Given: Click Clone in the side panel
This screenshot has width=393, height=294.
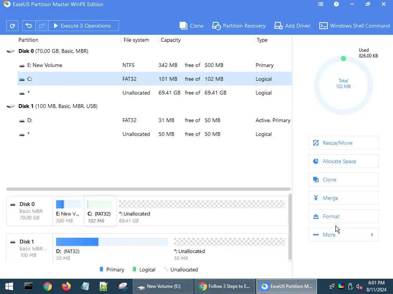Looking at the screenshot, I should tap(343, 180).
